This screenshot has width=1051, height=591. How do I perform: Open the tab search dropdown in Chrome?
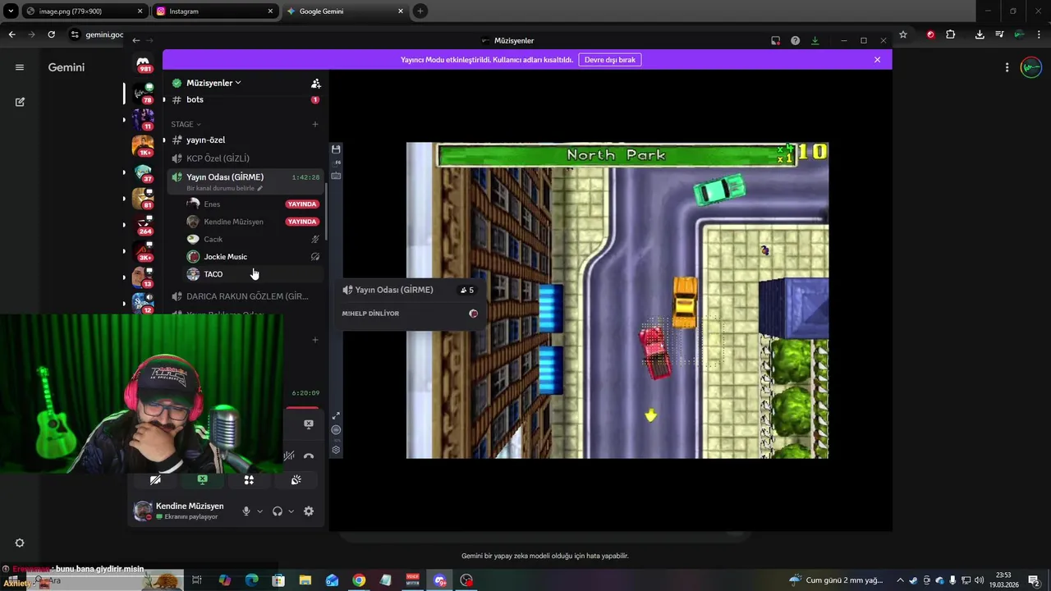pos(11,11)
